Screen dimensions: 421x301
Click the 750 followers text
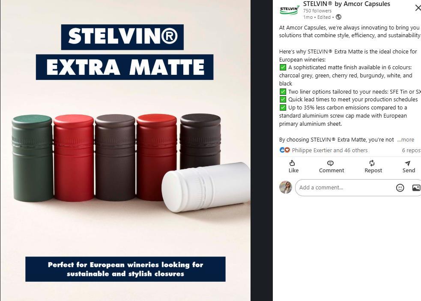pyautogui.click(x=317, y=11)
